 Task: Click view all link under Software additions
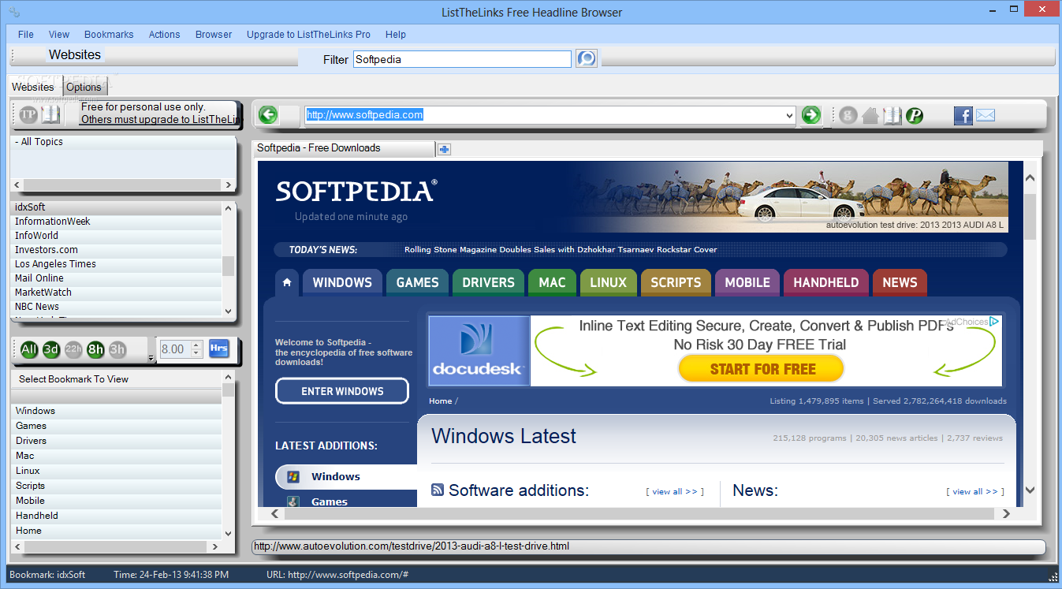click(x=675, y=492)
